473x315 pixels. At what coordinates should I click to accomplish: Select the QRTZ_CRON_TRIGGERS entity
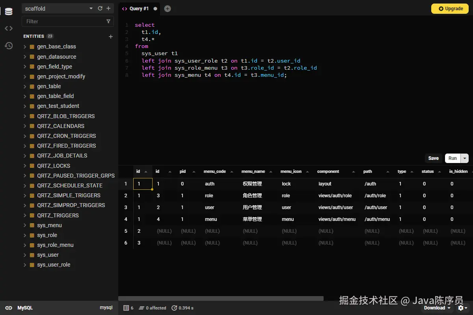(x=67, y=136)
